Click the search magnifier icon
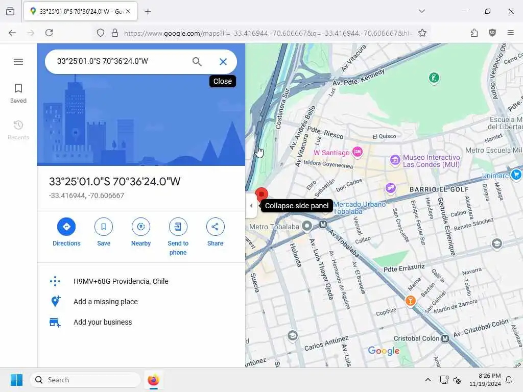 tap(197, 61)
